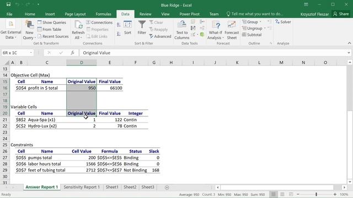This screenshot has width=353, height=198.
Task: Open the Sort dialog button
Action: pos(127,28)
